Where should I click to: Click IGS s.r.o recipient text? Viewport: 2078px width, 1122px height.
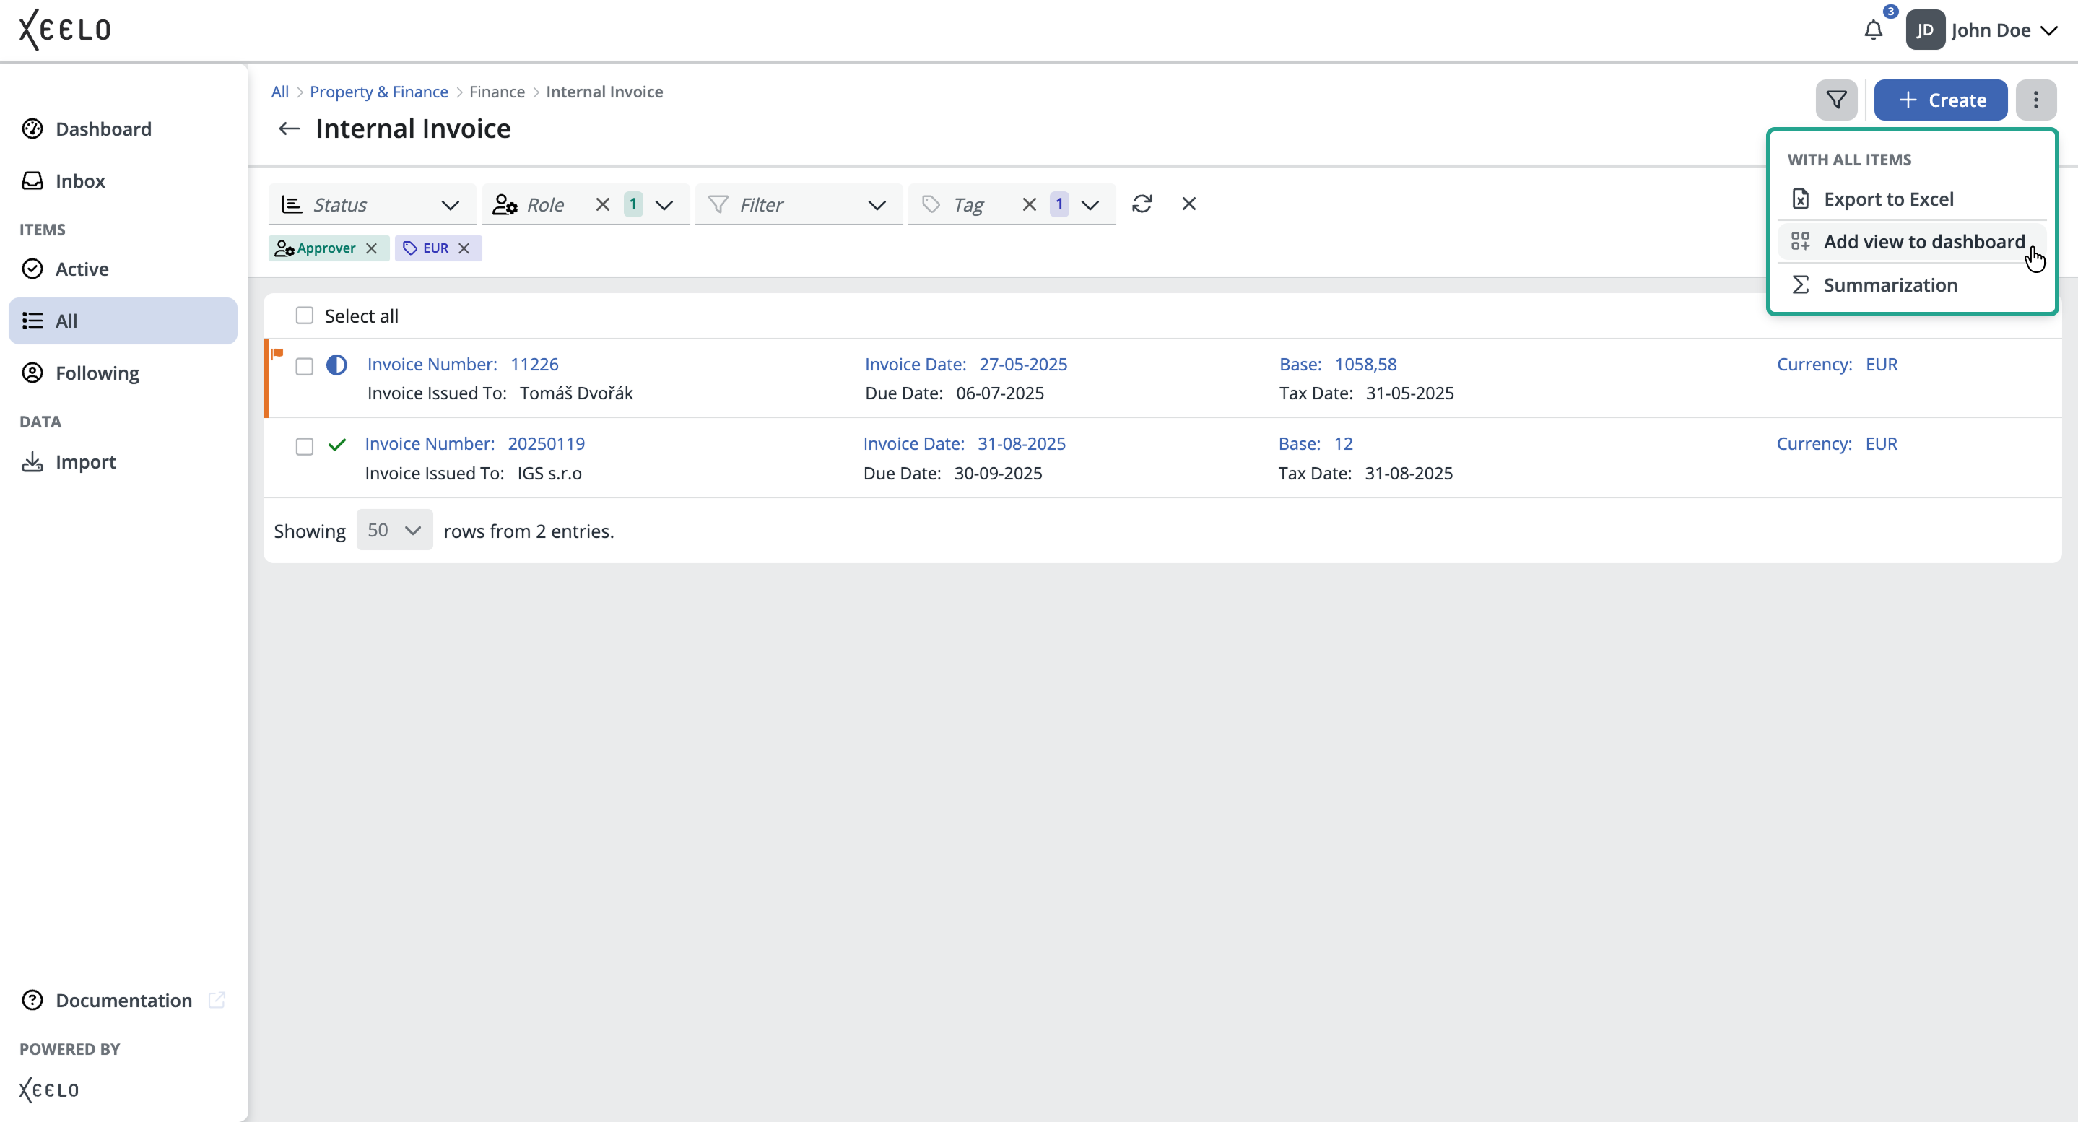click(549, 474)
